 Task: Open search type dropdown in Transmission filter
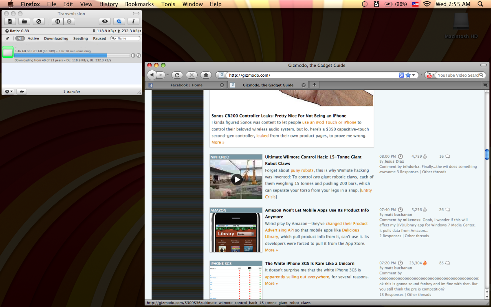click(x=114, y=38)
